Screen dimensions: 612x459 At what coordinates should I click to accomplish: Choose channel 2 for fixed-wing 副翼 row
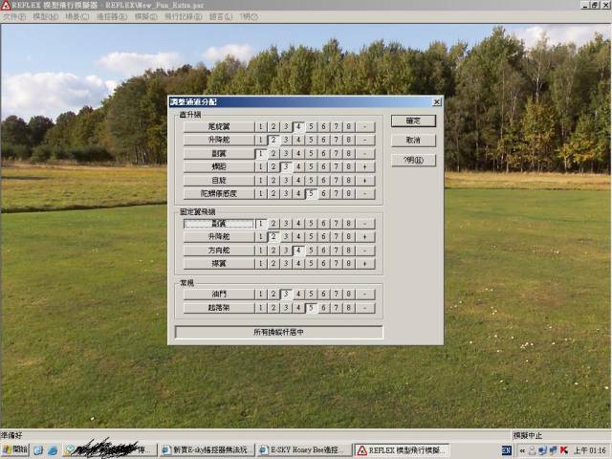tap(273, 224)
